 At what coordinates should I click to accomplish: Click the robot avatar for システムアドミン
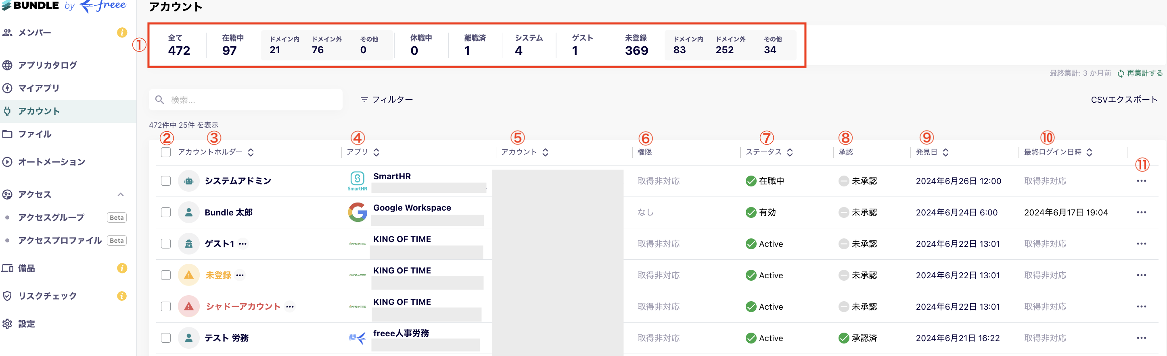point(189,181)
